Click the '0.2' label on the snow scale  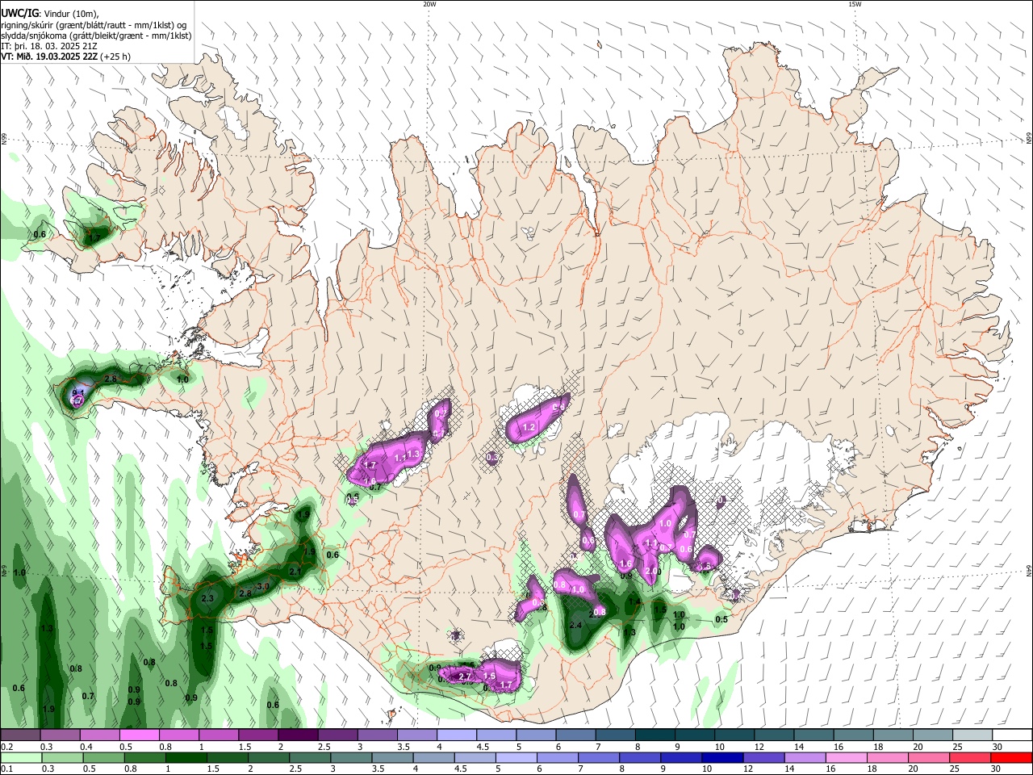pyautogui.click(x=6, y=746)
